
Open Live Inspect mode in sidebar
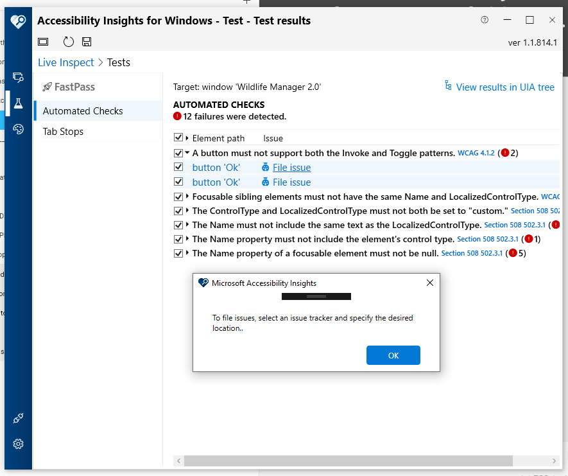coord(18,77)
